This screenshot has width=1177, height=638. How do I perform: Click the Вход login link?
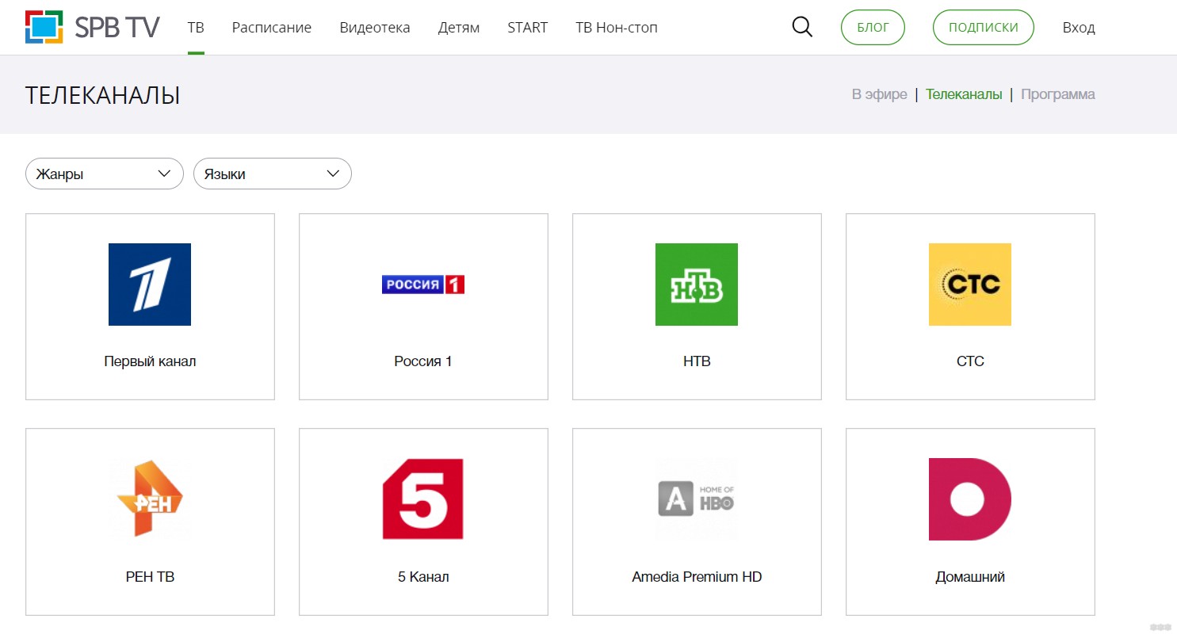pyautogui.click(x=1079, y=28)
